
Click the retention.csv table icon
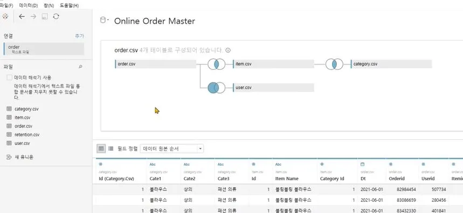pyautogui.click(x=9, y=134)
